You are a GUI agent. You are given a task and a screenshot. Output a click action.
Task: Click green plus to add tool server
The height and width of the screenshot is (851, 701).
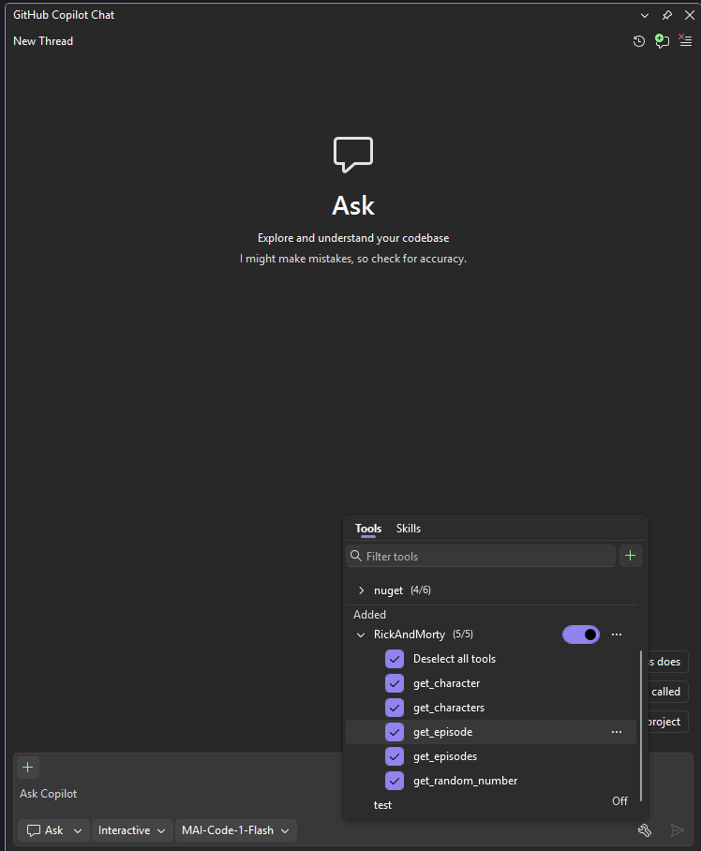630,556
